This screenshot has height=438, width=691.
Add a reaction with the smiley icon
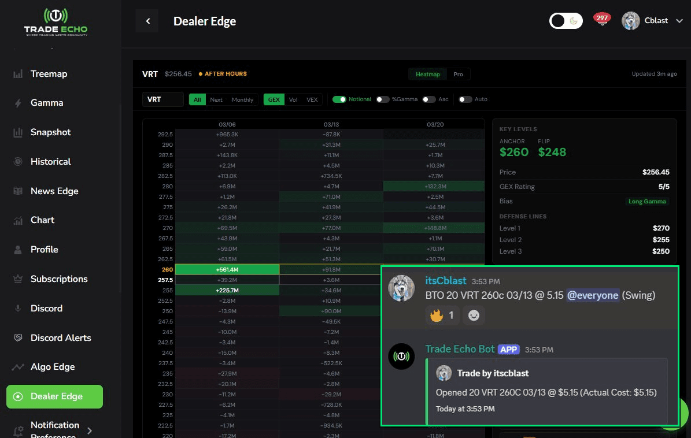click(x=474, y=315)
